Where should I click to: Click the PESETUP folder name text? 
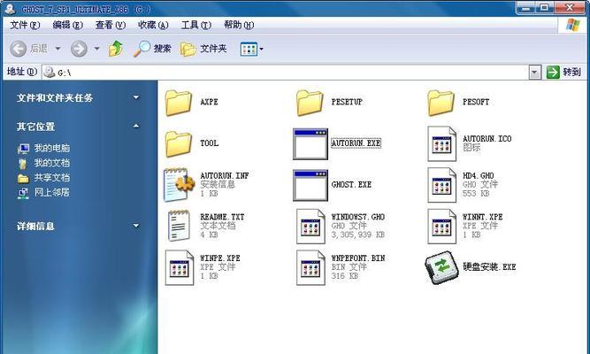pyautogui.click(x=347, y=102)
